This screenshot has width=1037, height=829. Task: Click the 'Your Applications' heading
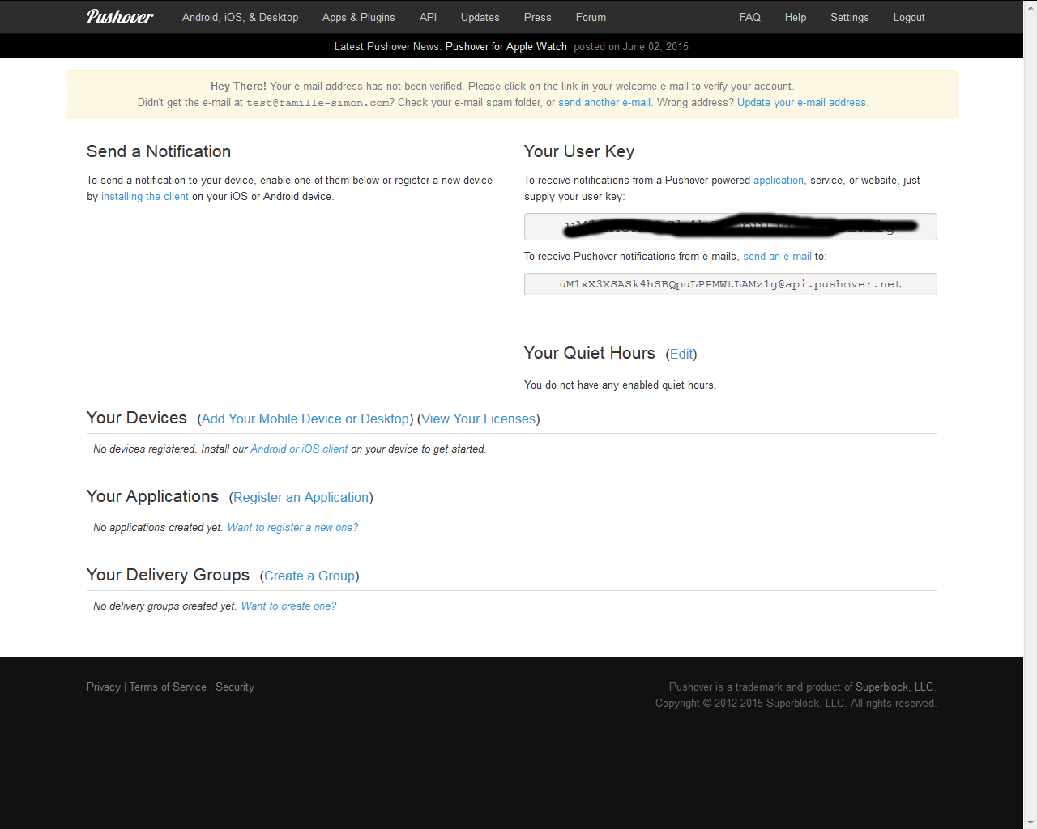[x=152, y=496]
